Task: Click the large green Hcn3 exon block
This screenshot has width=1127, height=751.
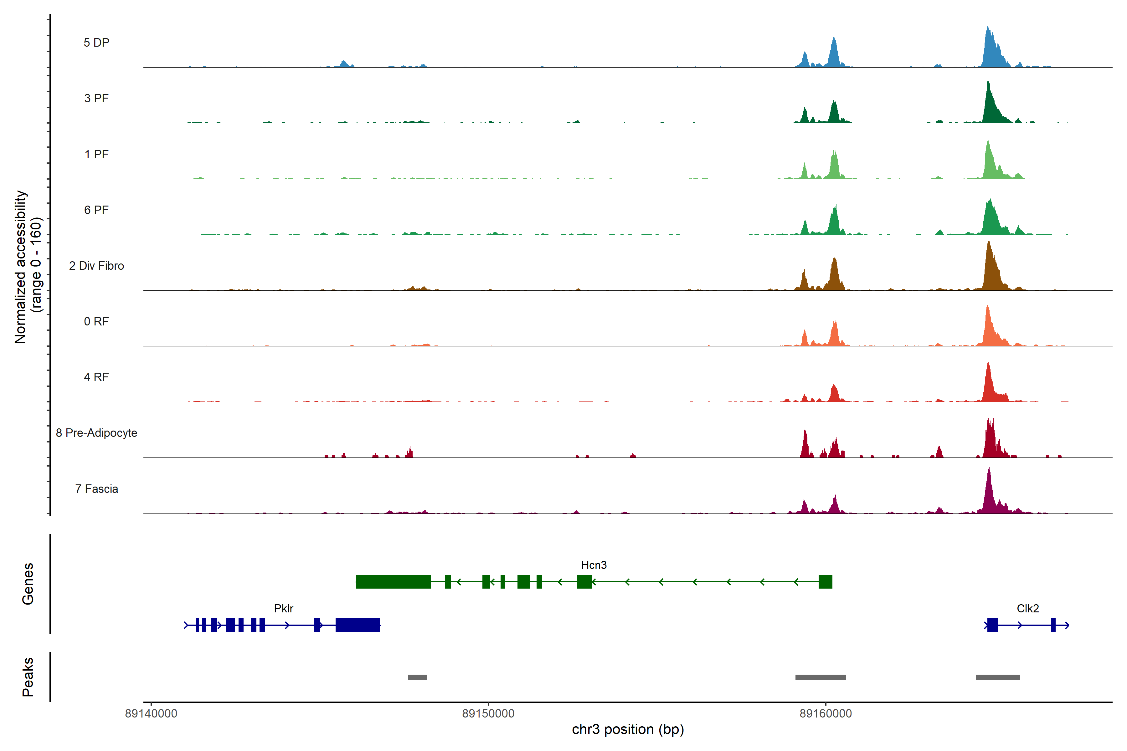Action: (393, 581)
